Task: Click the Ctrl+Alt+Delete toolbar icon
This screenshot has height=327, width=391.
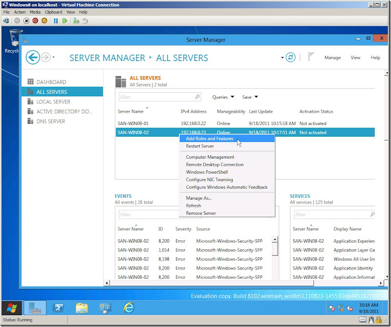Action: 6,21
